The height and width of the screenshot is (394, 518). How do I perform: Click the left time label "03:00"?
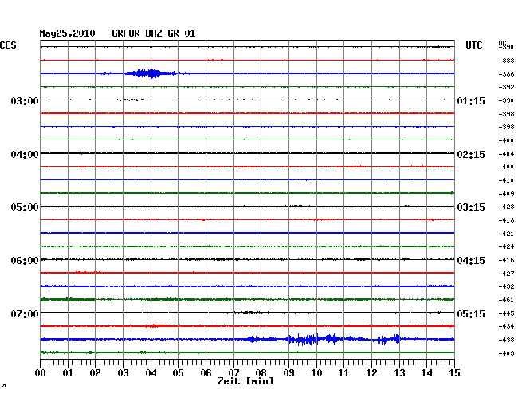pos(25,100)
